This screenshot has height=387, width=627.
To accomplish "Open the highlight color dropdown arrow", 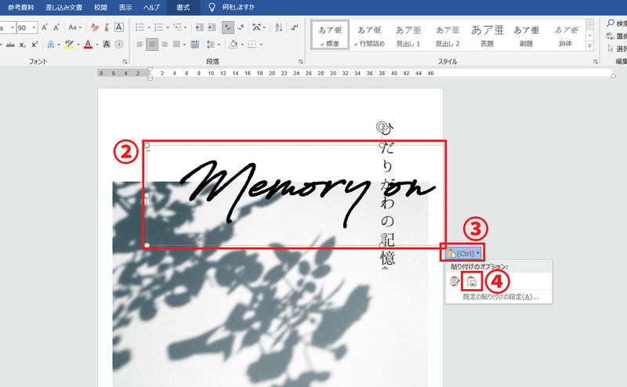I will tap(78, 45).
